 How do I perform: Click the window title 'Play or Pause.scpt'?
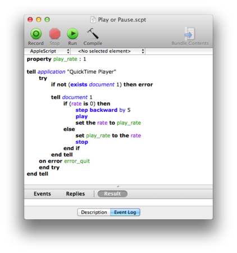tap(122, 20)
